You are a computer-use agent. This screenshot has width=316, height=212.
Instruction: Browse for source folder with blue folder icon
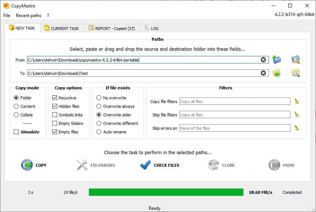tap(277, 60)
